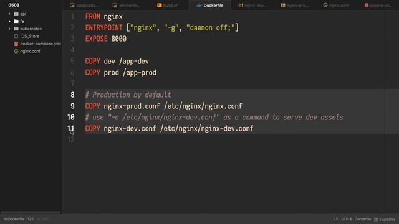Click the environment tab file icon
The height and width of the screenshot is (224, 399).
[x=115, y=6]
